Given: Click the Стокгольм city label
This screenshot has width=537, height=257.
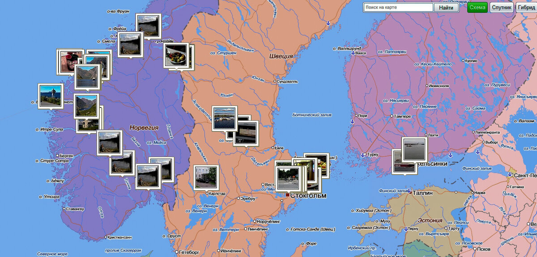Looking at the screenshot, I should tap(308, 196).
